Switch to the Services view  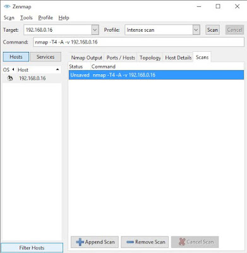tap(45, 57)
